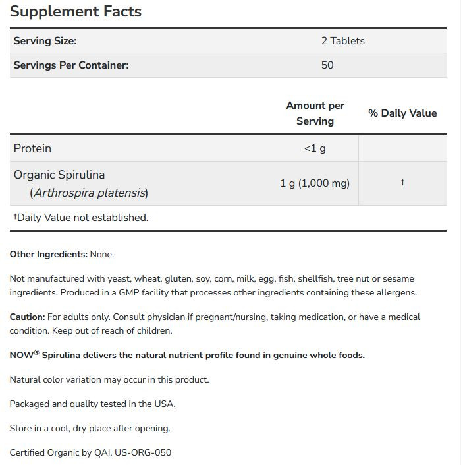Click the Serving Size label
This screenshot has height=465, width=461.
(45, 41)
